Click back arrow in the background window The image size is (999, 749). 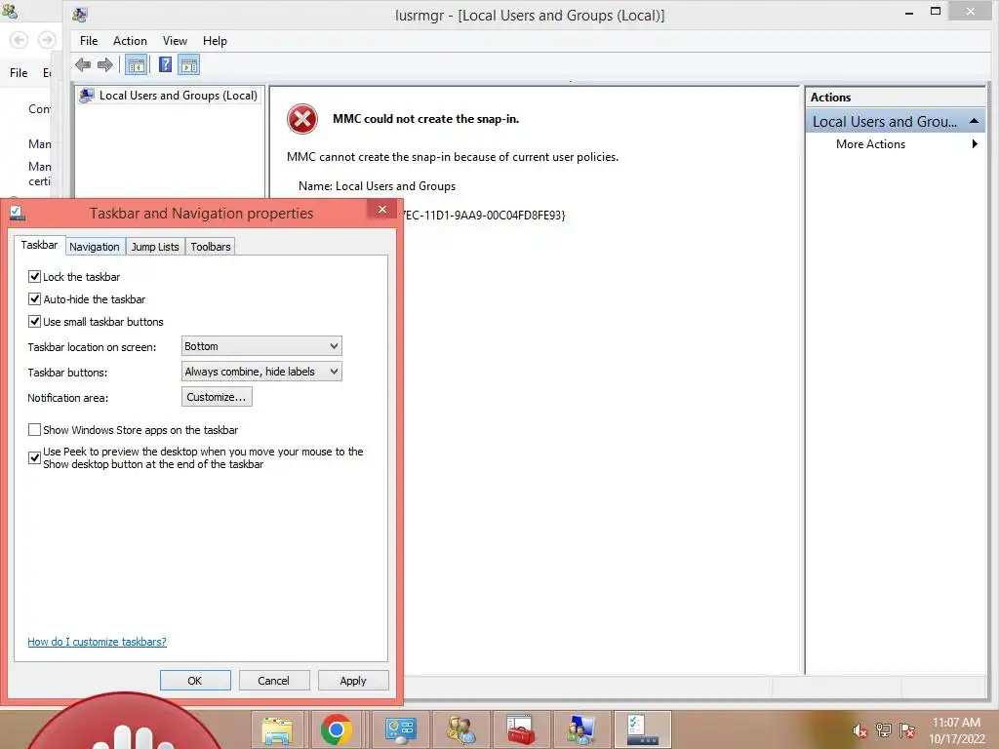pos(20,40)
